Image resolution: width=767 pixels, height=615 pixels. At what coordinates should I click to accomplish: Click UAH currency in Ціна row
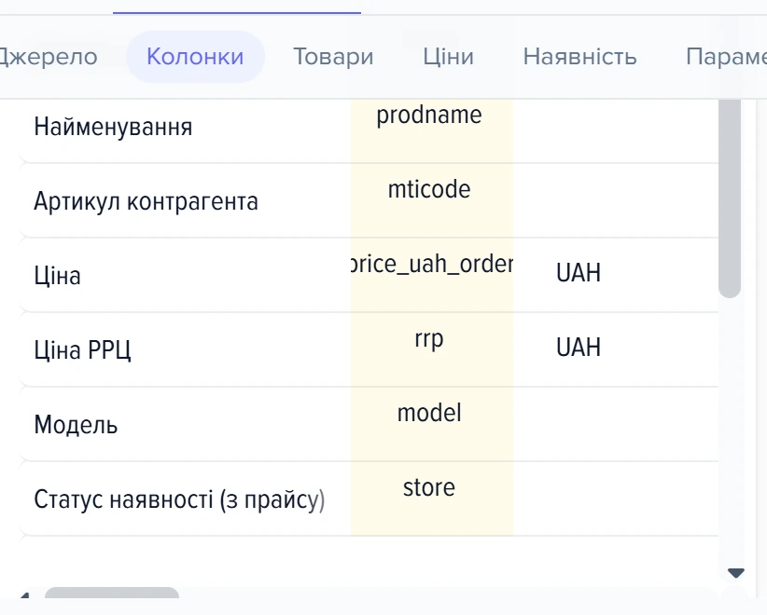[x=579, y=273]
